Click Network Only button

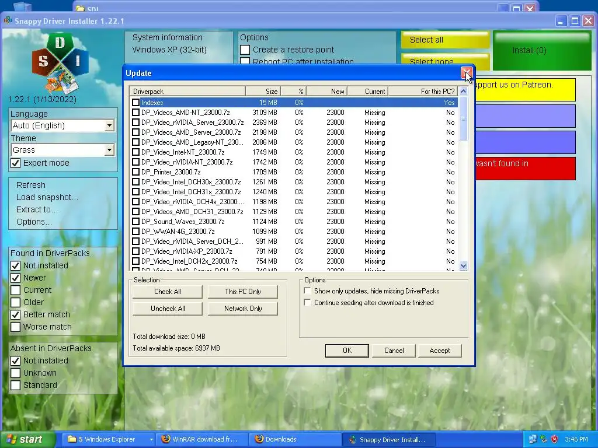pos(242,309)
